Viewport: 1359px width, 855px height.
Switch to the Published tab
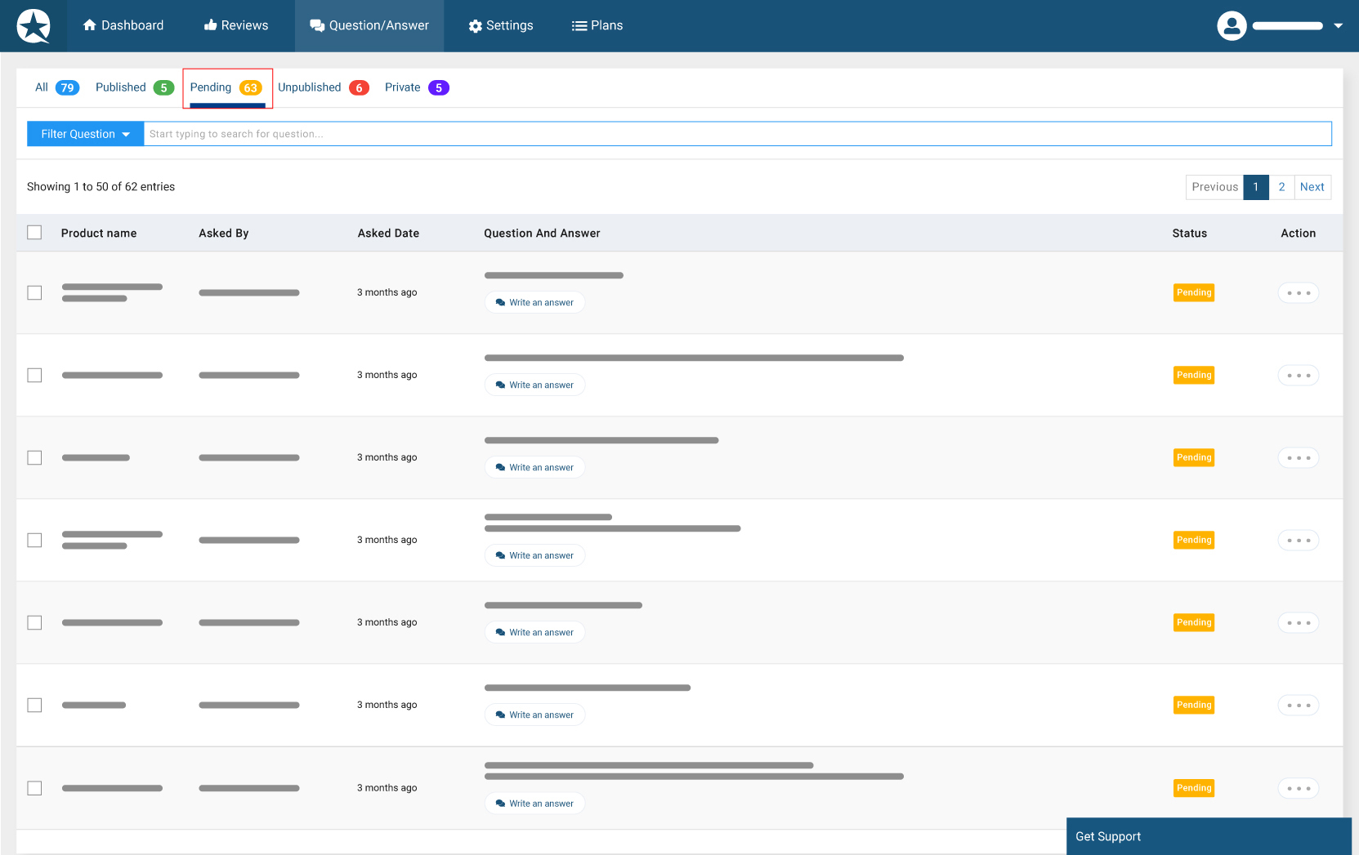(x=134, y=87)
